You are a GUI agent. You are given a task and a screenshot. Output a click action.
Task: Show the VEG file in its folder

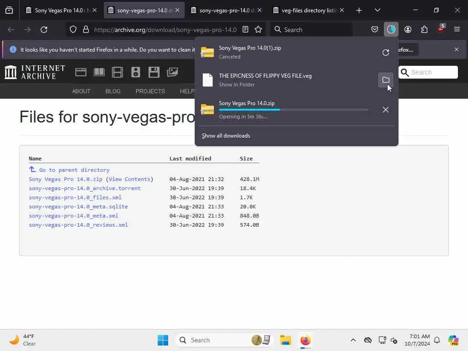coord(386,80)
